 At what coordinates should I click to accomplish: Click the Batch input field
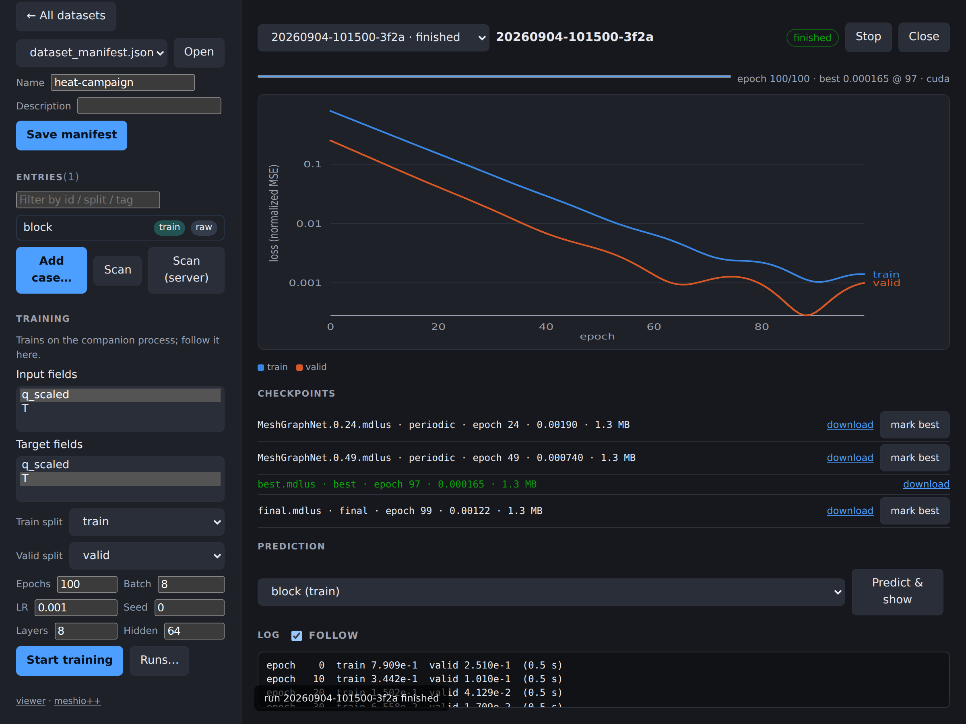point(191,584)
